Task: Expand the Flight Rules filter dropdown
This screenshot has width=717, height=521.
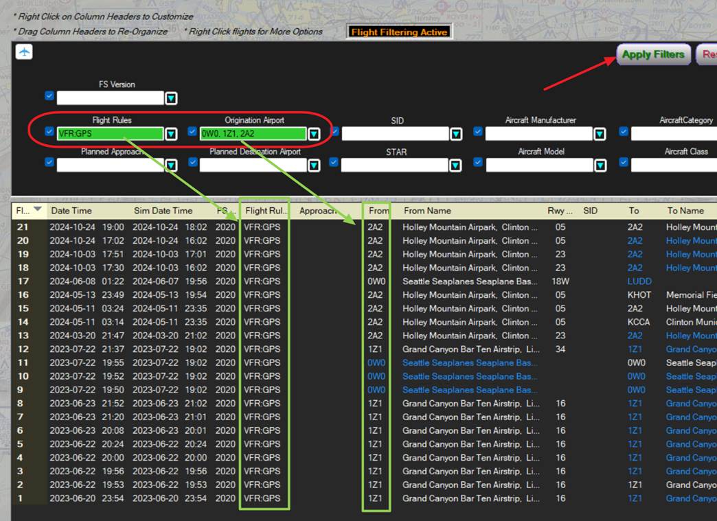Action: pyautogui.click(x=171, y=134)
